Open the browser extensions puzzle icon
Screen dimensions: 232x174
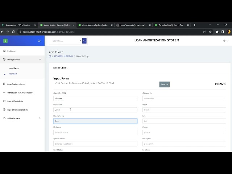pyautogui.click(x=217, y=32)
